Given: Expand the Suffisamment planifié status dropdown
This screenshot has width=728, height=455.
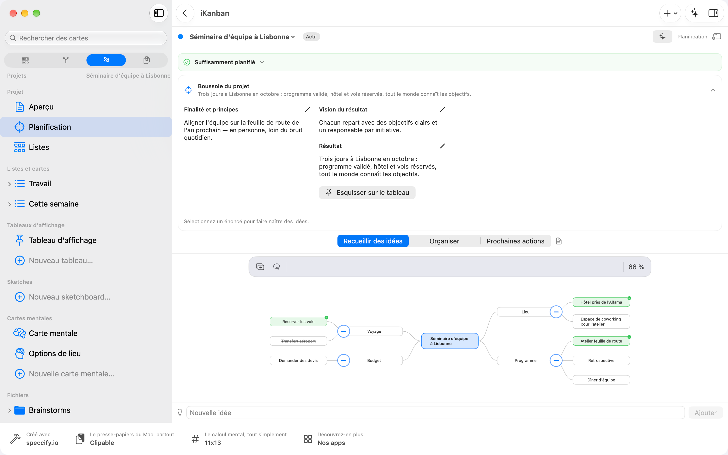Looking at the screenshot, I should (262, 62).
